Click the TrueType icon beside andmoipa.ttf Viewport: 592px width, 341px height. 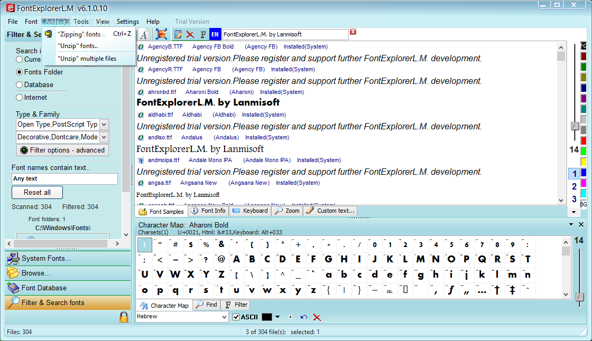point(141,160)
